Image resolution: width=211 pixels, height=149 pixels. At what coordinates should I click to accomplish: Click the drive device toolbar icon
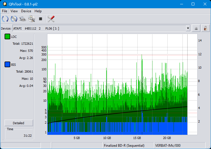(x=23, y=19)
